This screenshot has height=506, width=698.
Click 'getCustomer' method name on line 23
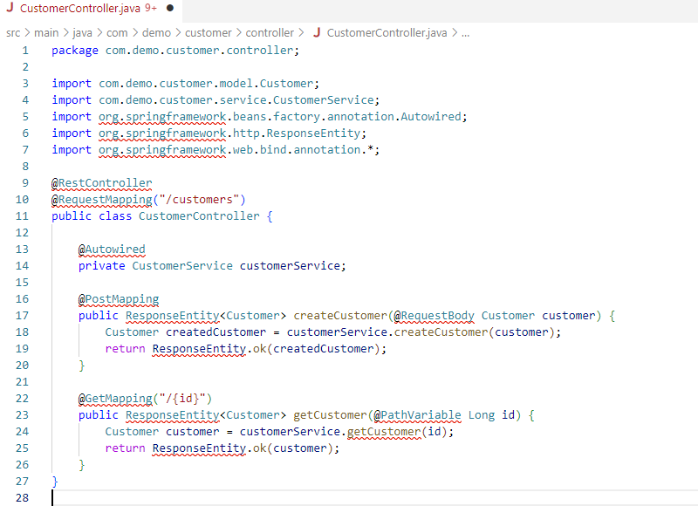[x=330, y=415]
